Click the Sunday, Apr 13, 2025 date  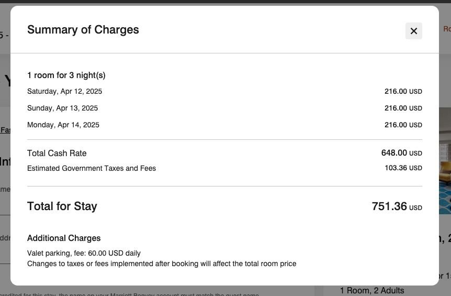click(63, 108)
